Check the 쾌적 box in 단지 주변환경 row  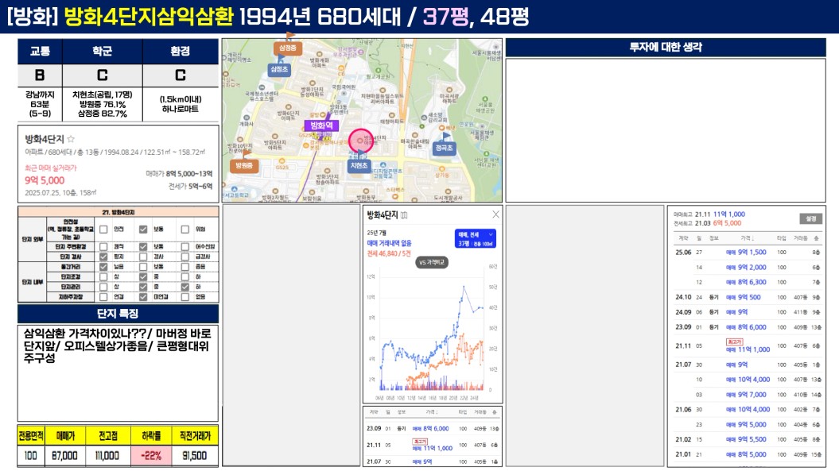point(103,247)
